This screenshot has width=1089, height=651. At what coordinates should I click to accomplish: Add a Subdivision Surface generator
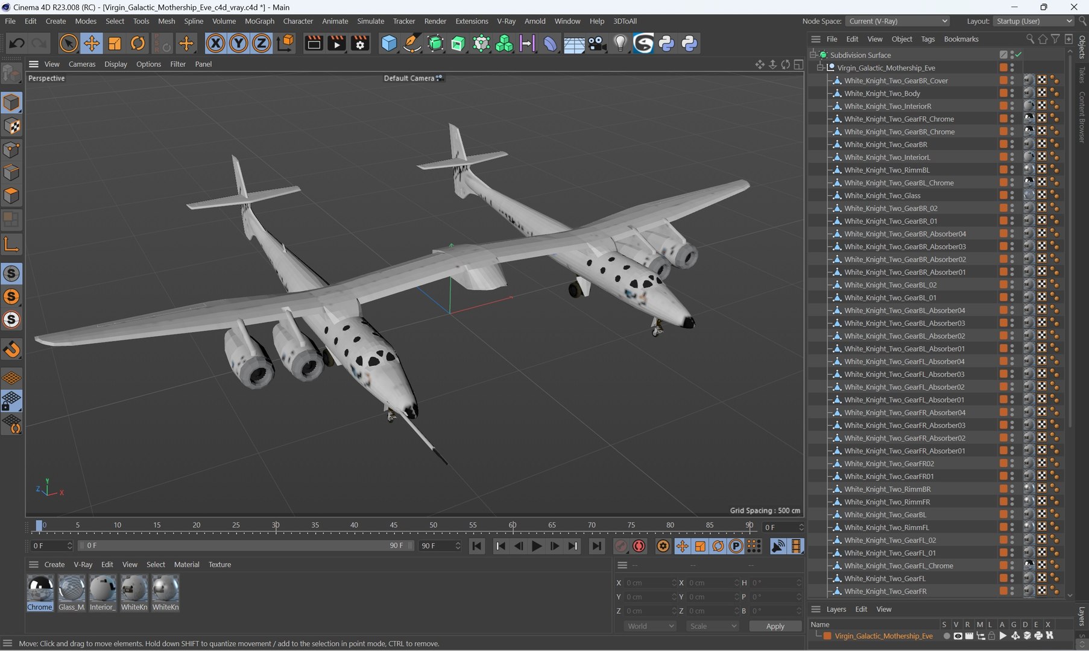(435, 43)
